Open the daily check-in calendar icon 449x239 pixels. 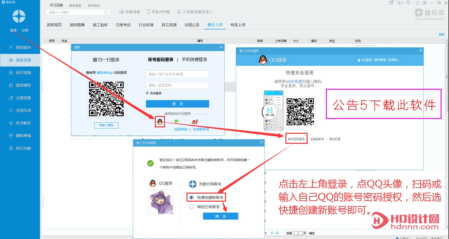pyautogui.click(x=391, y=3)
